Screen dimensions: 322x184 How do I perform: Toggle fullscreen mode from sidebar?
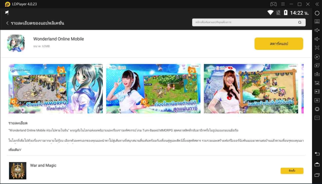point(317,48)
